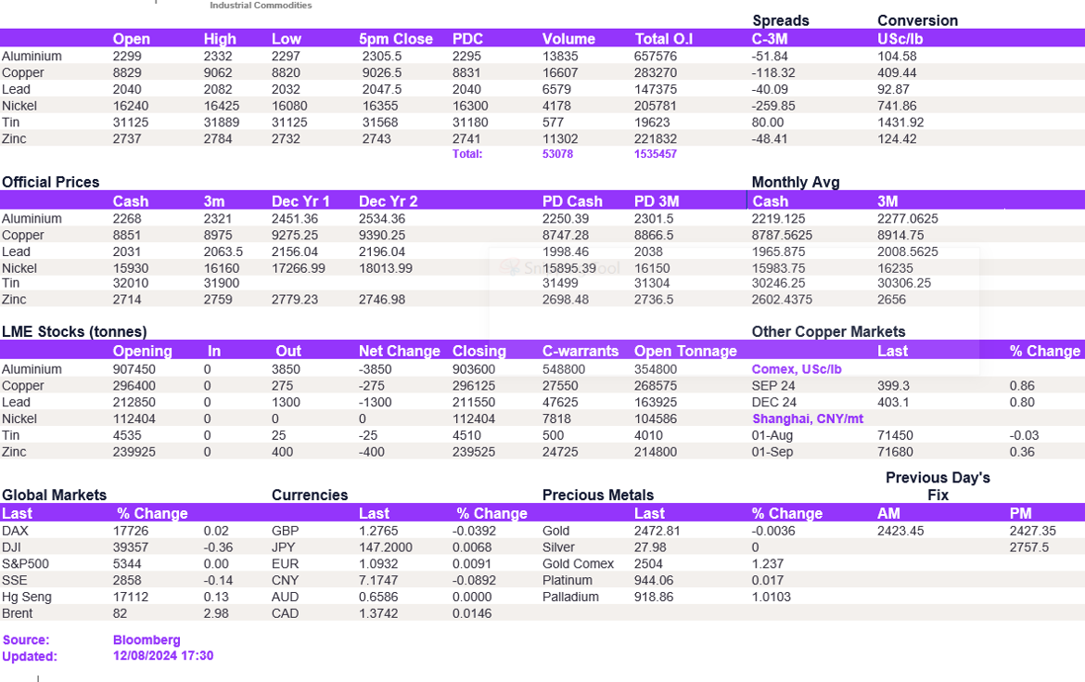
Task: Select the Aluminium official Cash price 2268
Action: point(127,219)
